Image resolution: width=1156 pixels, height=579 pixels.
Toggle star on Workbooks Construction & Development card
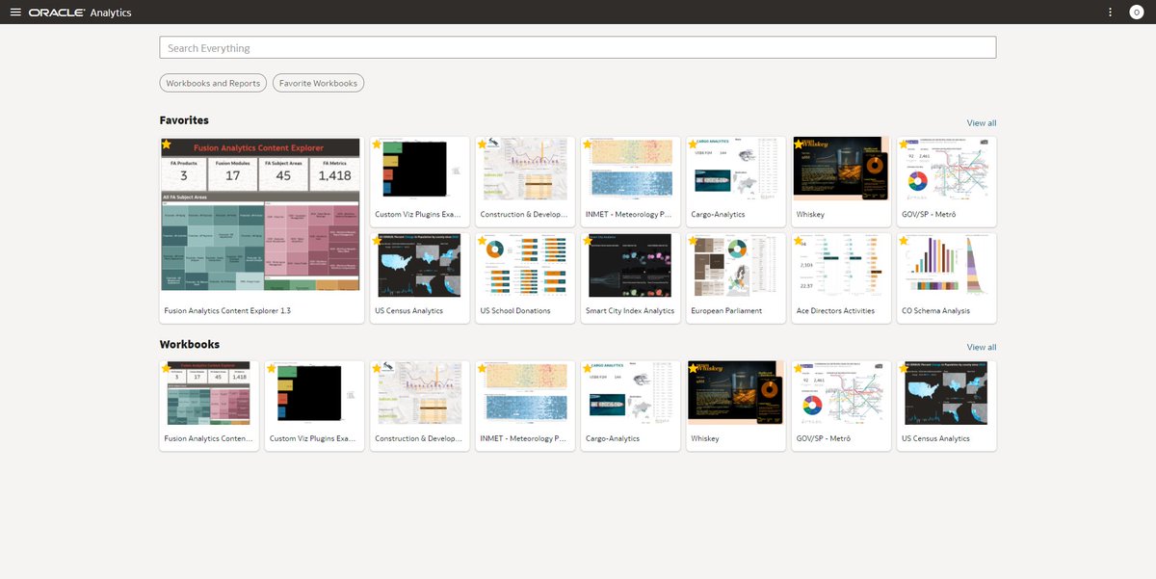pos(377,368)
